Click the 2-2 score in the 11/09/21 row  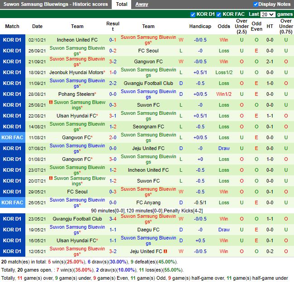113,83
